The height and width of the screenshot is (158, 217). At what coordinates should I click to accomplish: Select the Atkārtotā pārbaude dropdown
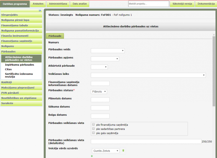point(99,67)
